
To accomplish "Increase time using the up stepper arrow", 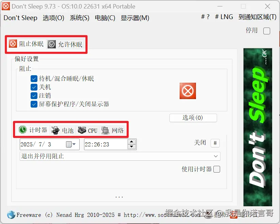I will (132, 142).
